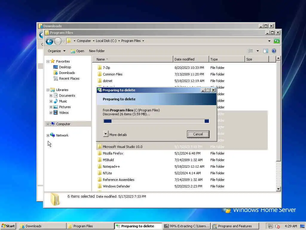This screenshot has width=306, height=230.
Task: Expand the Documents library node
Action: coord(51,96)
